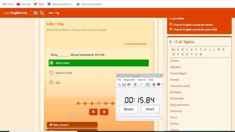
Task: Open the Birthdays topic
Action: click(176, 92)
